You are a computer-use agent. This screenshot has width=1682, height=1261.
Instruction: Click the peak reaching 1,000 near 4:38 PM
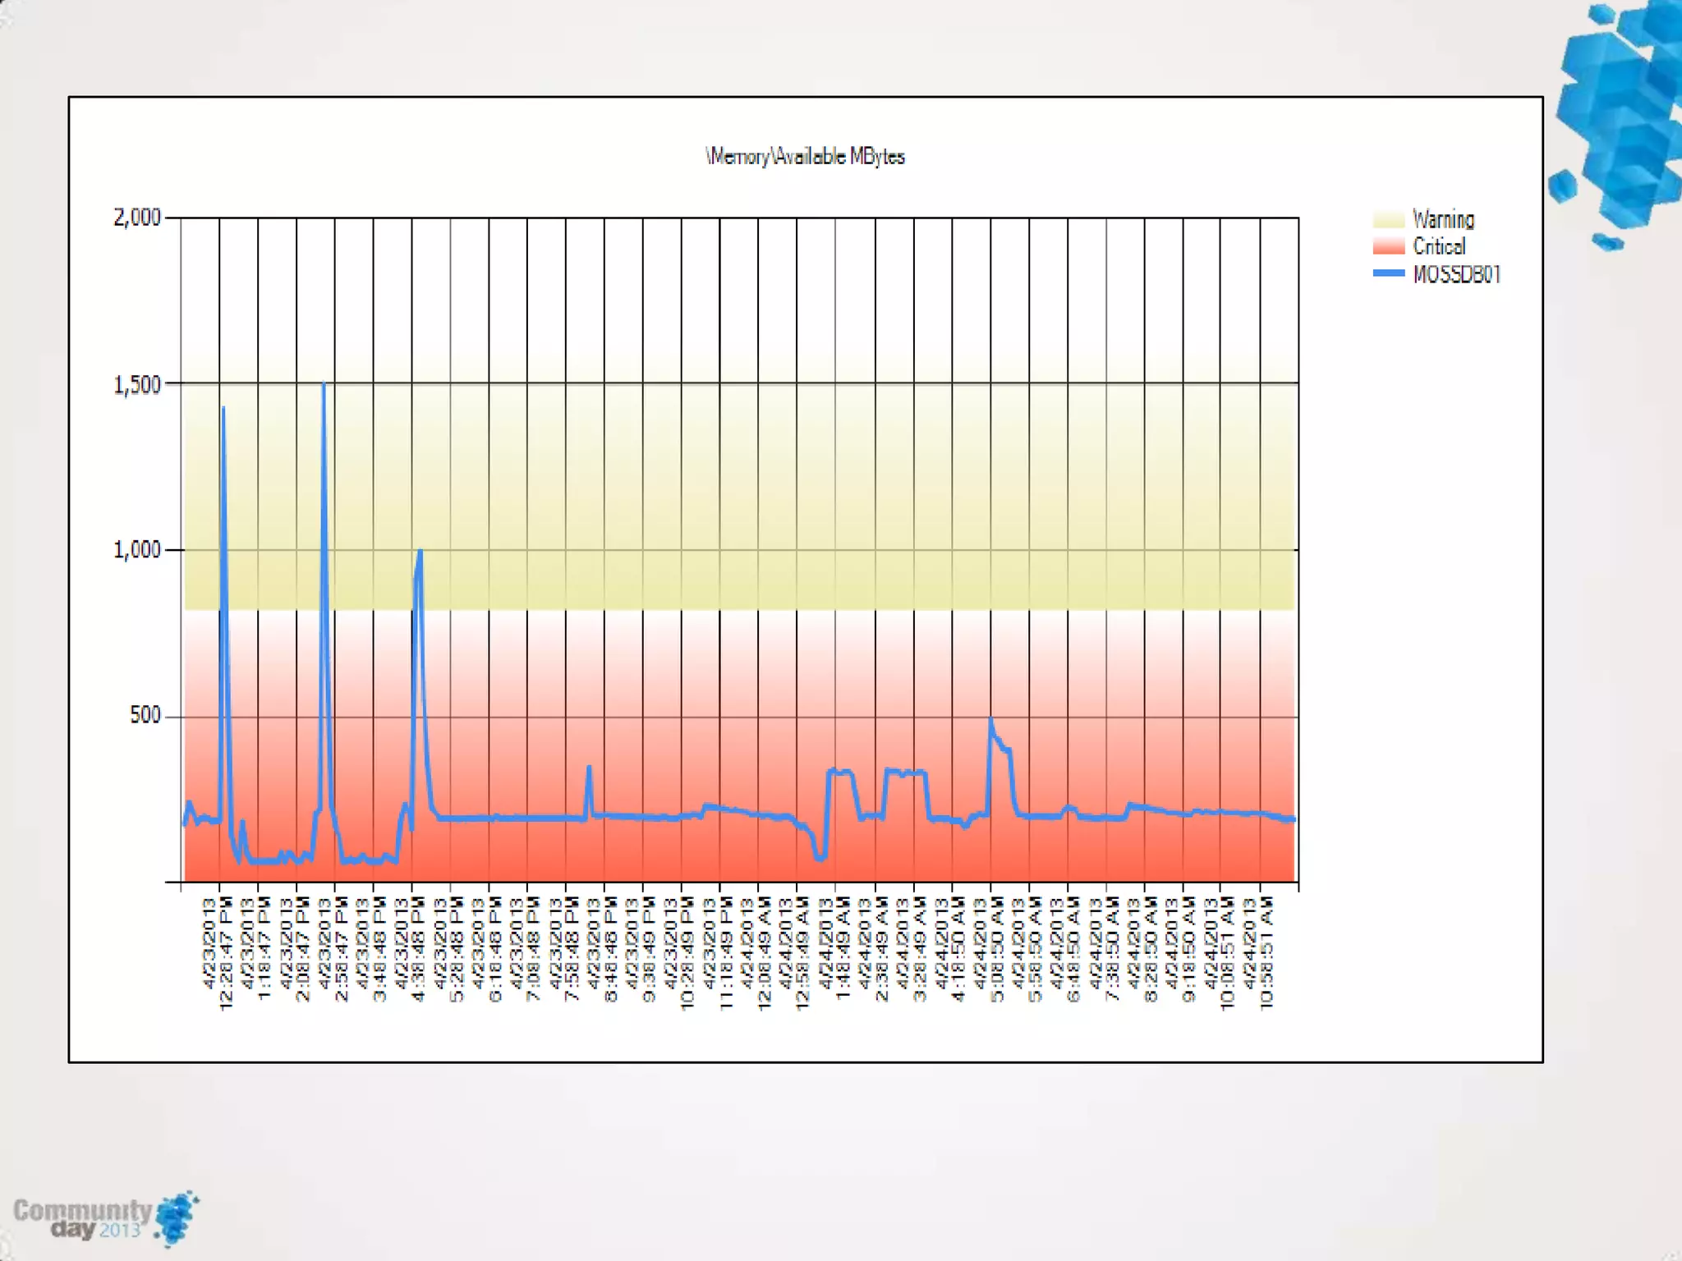(x=420, y=553)
